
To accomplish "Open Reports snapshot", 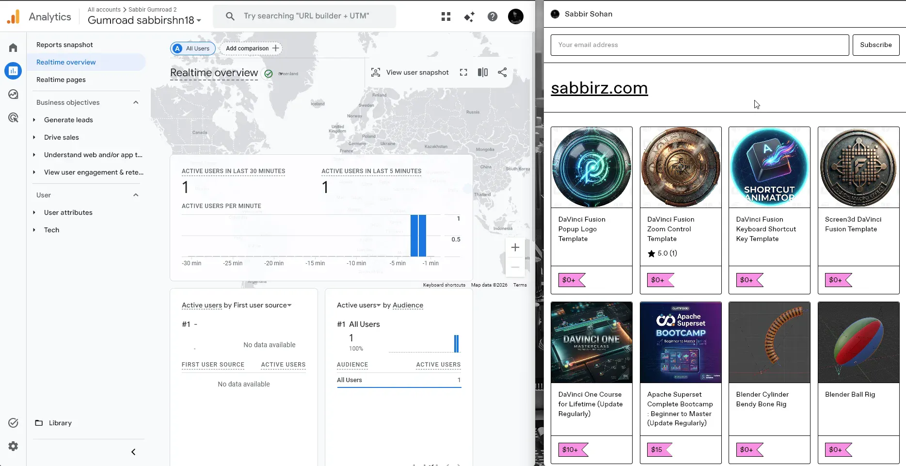I will (x=64, y=45).
